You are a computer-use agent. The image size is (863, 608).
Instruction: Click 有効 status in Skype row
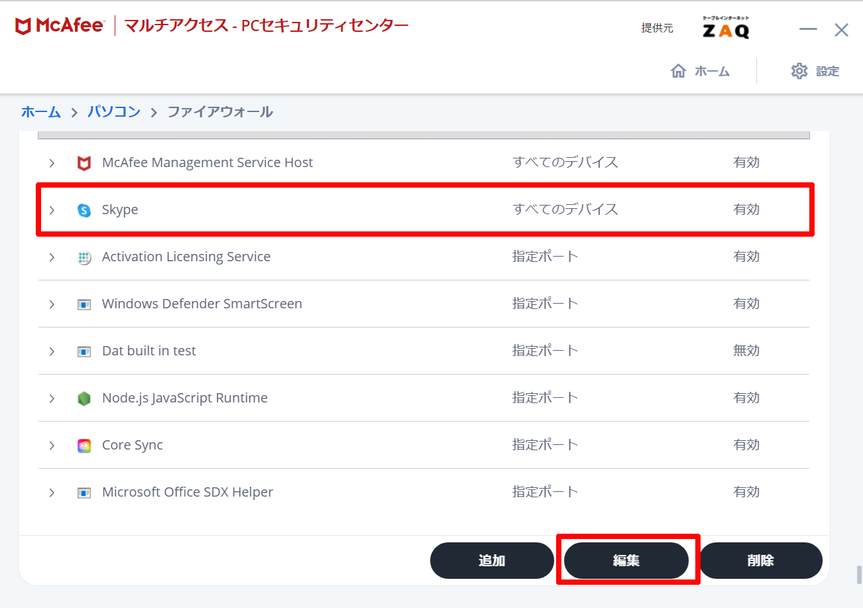pyautogui.click(x=746, y=210)
